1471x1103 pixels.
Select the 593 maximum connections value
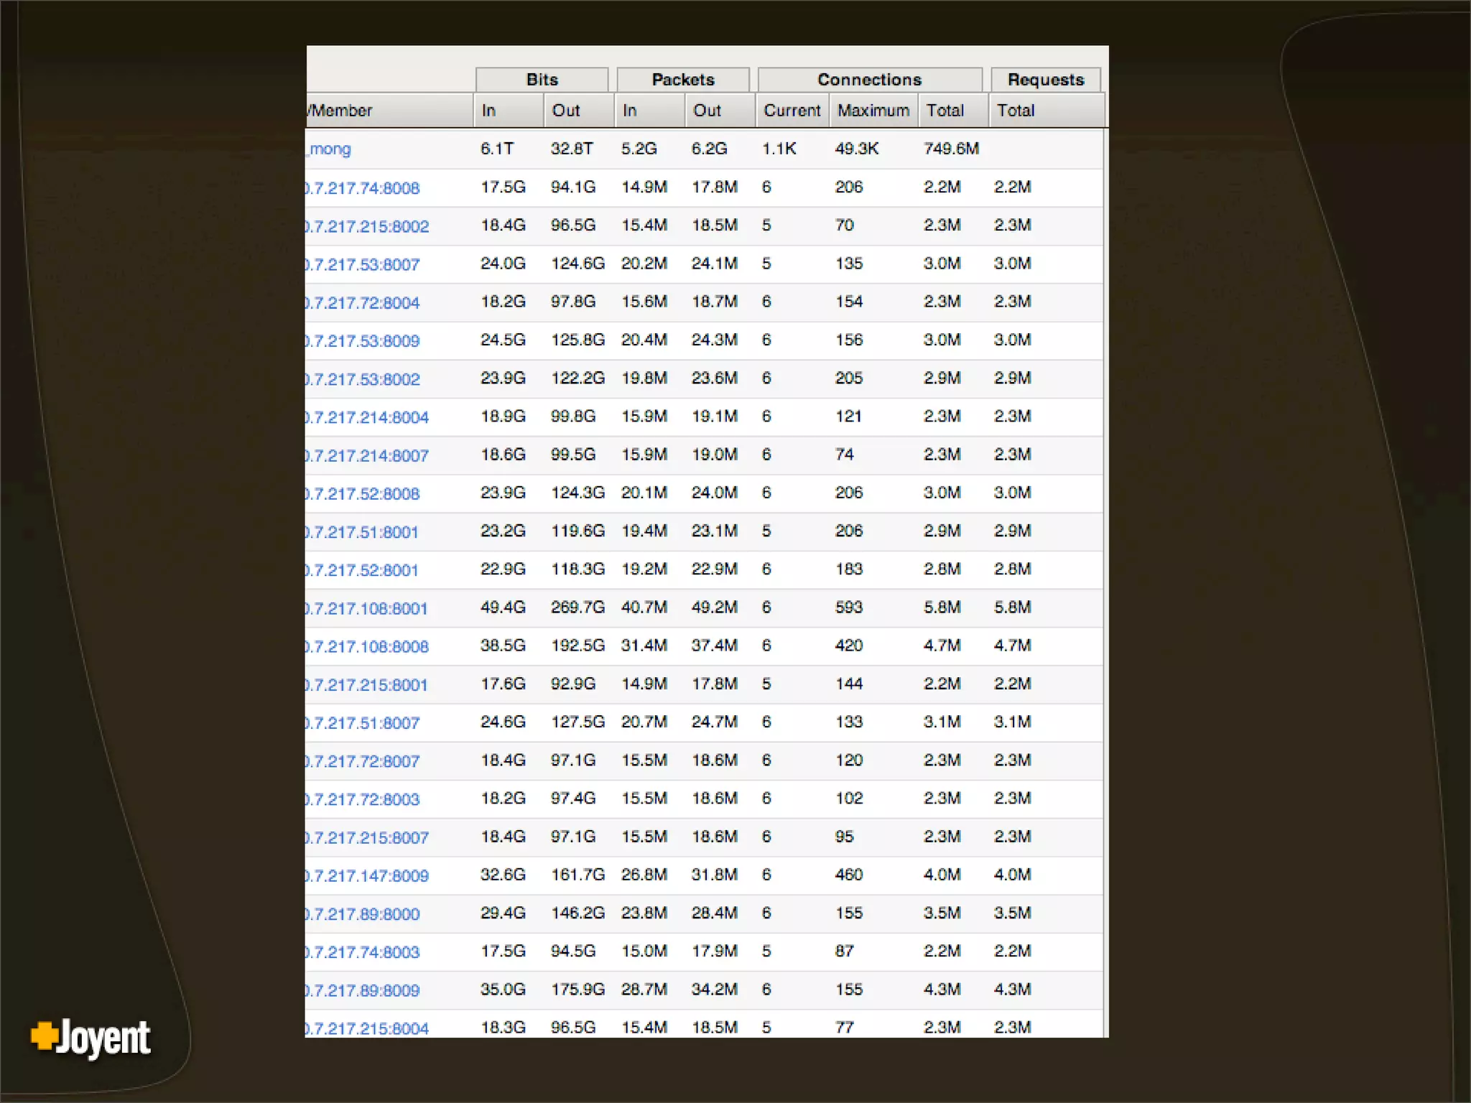[x=849, y=608]
